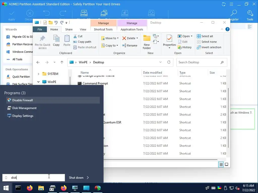The image size is (258, 193).
Task: Click the vertical scrollbar in file list
Action: coord(228,118)
